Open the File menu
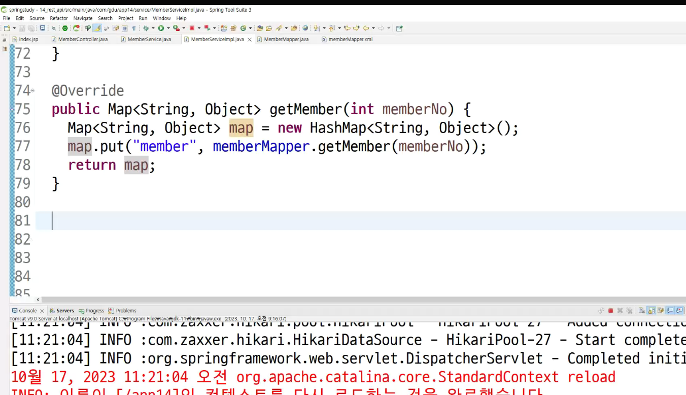This screenshot has width=686, height=395. tap(7, 18)
